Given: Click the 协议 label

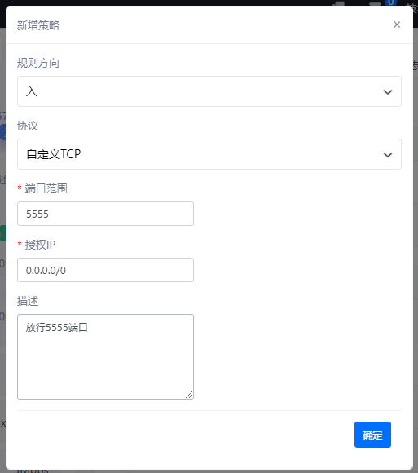Looking at the screenshot, I should coord(28,126).
